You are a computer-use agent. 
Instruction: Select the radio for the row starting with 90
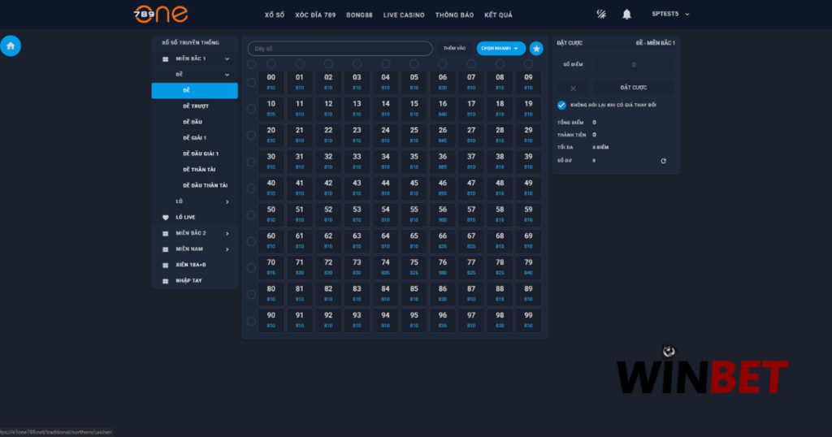(x=251, y=321)
